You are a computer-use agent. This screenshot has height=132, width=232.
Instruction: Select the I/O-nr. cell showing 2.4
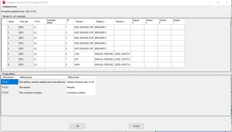point(39,43)
